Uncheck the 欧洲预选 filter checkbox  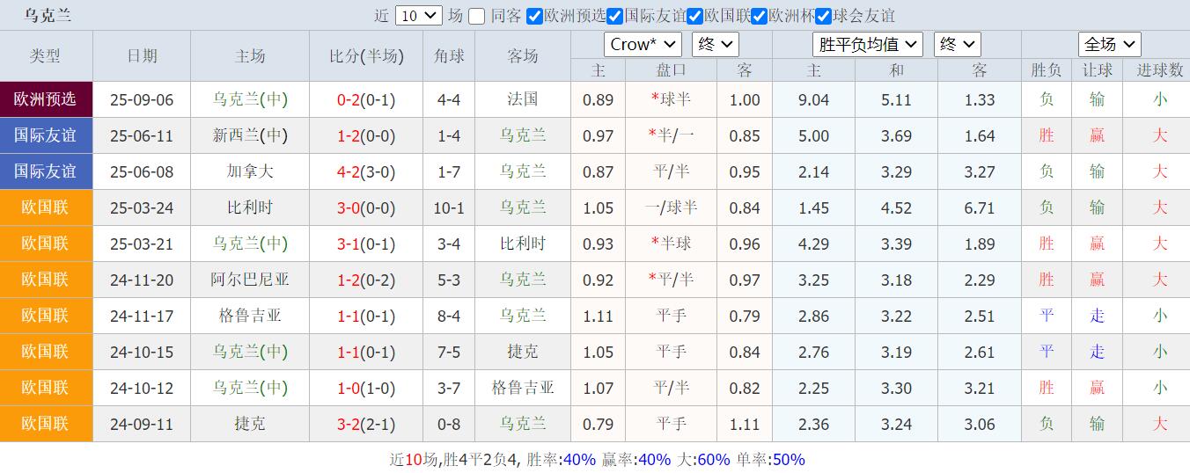pyautogui.click(x=535, y=16)
